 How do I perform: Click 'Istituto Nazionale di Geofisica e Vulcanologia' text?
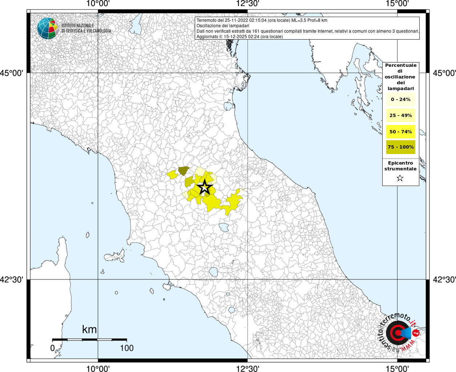click(x=86, y=28)
